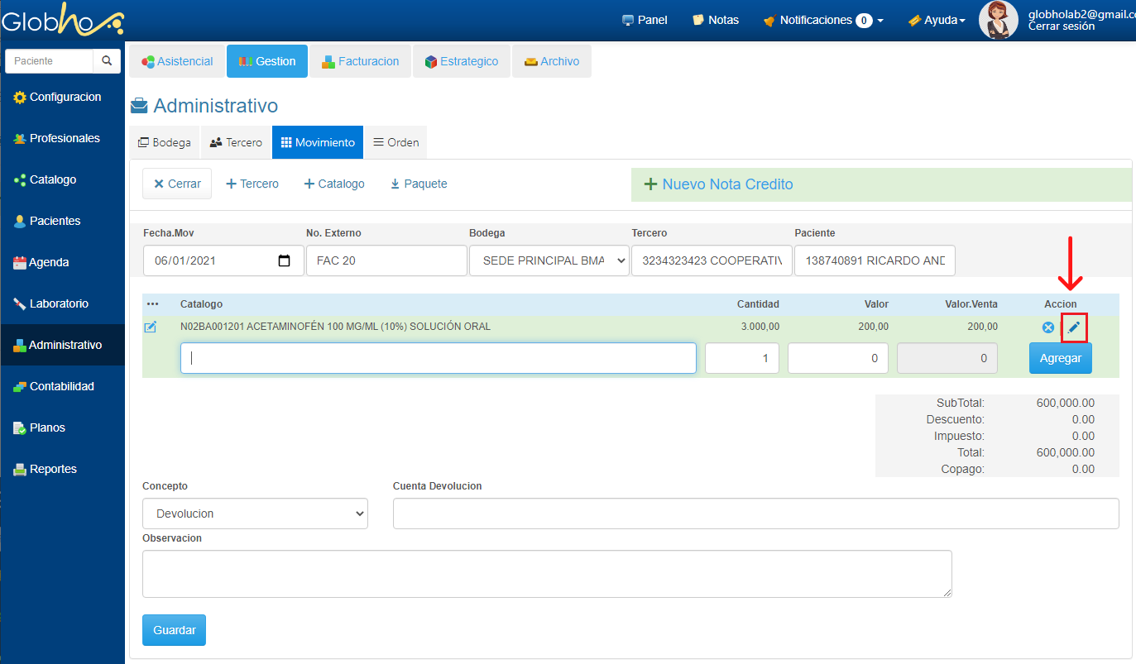The height and width of the screenshot is (664, 1136).
Task: Open Panel from the top bar
Action: (645, 20)
